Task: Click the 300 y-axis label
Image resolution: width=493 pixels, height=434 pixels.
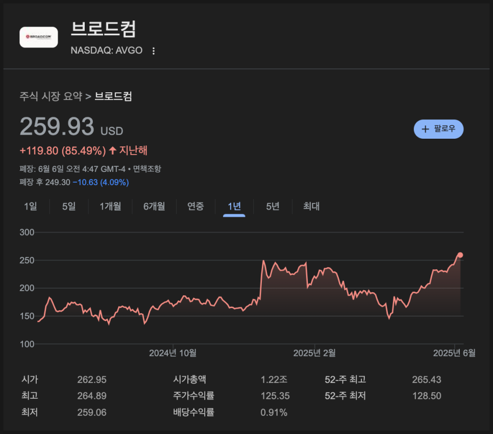Action: tap(27, 233)
